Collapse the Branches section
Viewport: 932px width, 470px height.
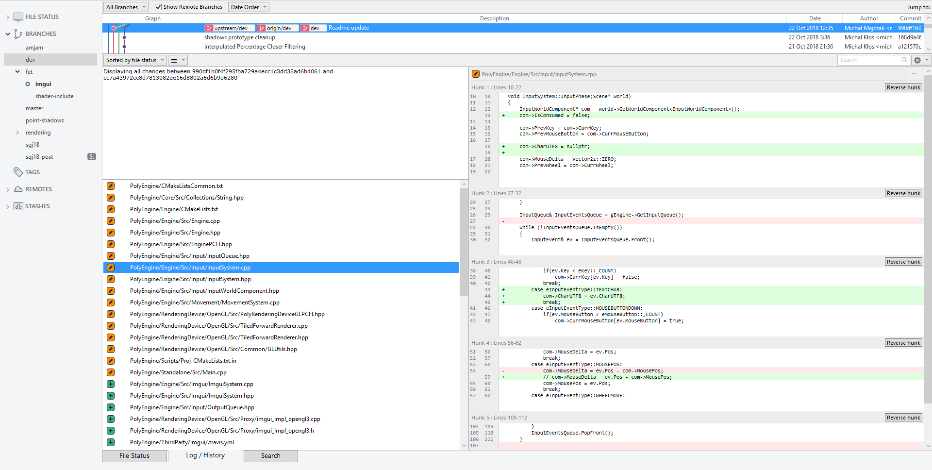click(7, 34)
